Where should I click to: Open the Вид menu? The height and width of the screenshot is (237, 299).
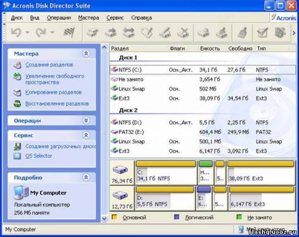point(35,18)
